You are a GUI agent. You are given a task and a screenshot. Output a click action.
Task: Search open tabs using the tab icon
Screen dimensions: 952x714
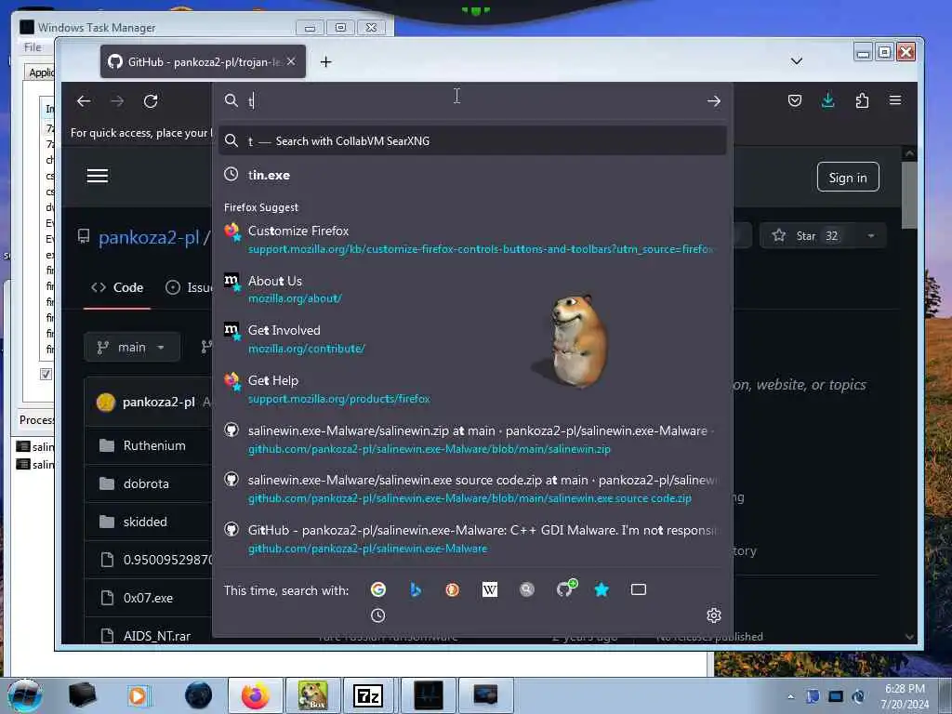pos(639,589)
